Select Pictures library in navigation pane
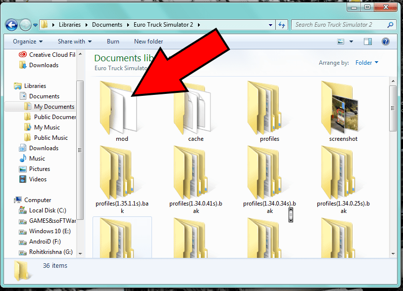This screenshot has height=291, width=403. (35, 169)
